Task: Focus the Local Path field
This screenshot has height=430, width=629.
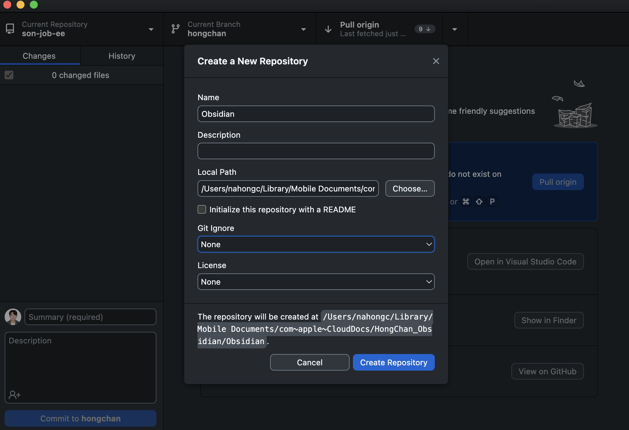Action: pos(288,188)
